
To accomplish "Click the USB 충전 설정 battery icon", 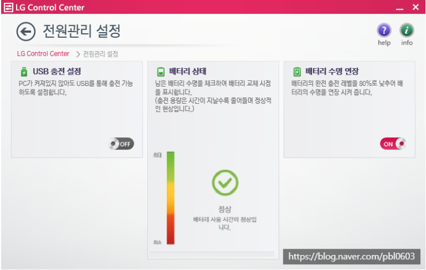I will pyautogui.click(x=24, y=72).
